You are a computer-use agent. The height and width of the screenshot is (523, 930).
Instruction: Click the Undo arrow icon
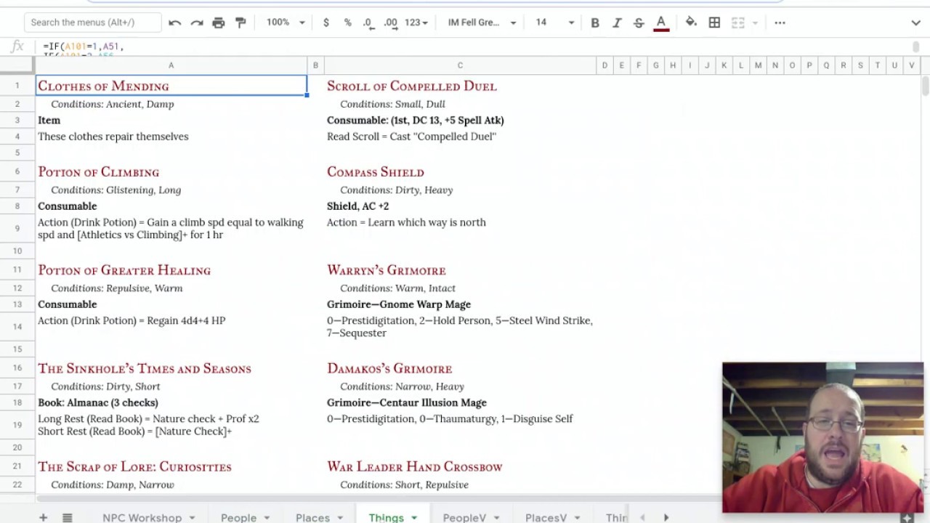click(174, 23)
